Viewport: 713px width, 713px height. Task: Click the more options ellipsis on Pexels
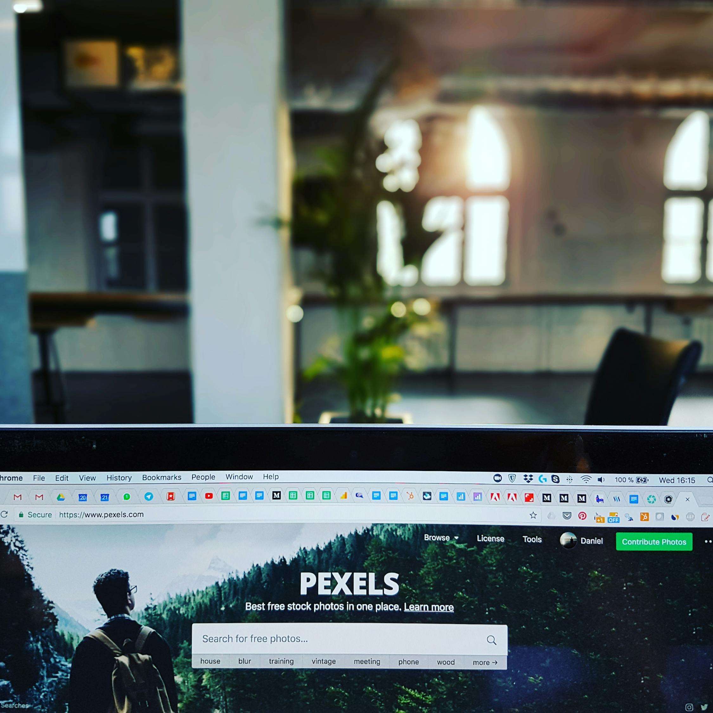(707, 541)
